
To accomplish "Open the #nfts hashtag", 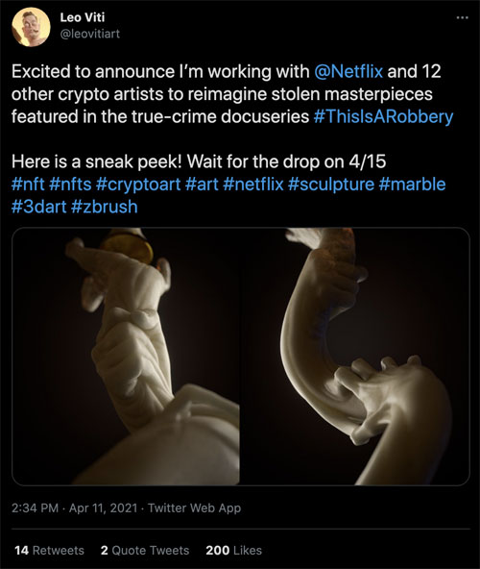I will tap(70, 184).
